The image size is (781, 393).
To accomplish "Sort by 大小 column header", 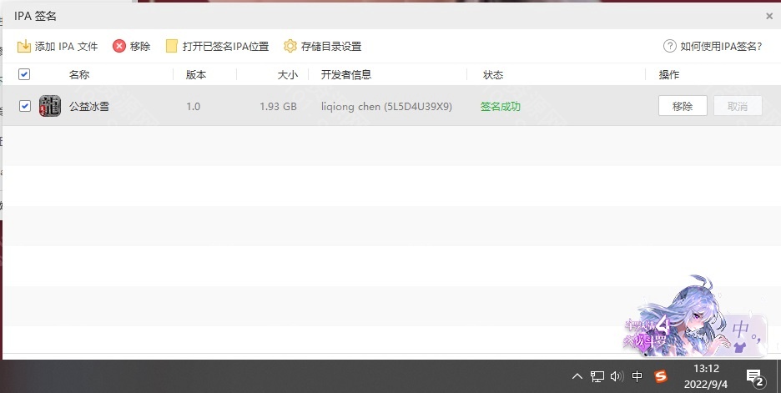I will click(x=287, y=74).
